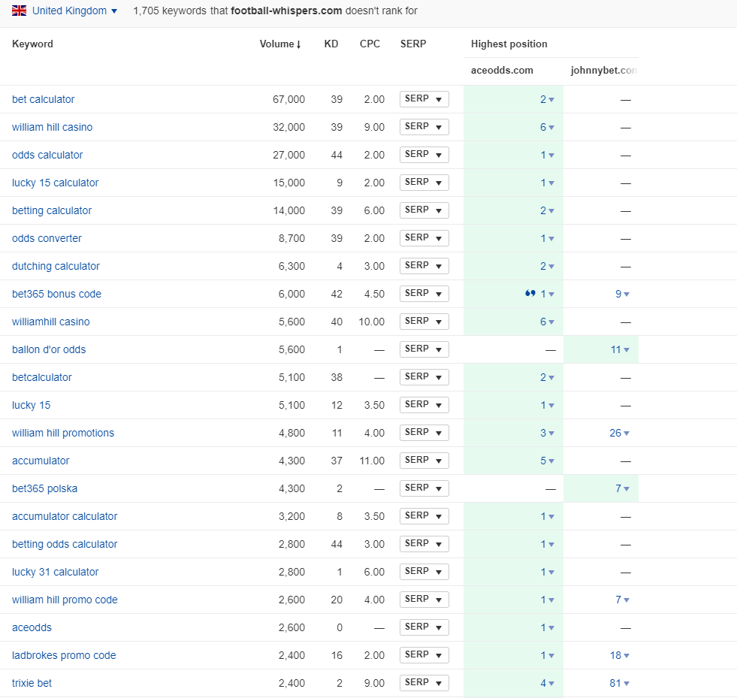Viewport: 737px width, 698px height.
Task: Open SERP dropdown for bet calculator
Action: click(424, 99)
